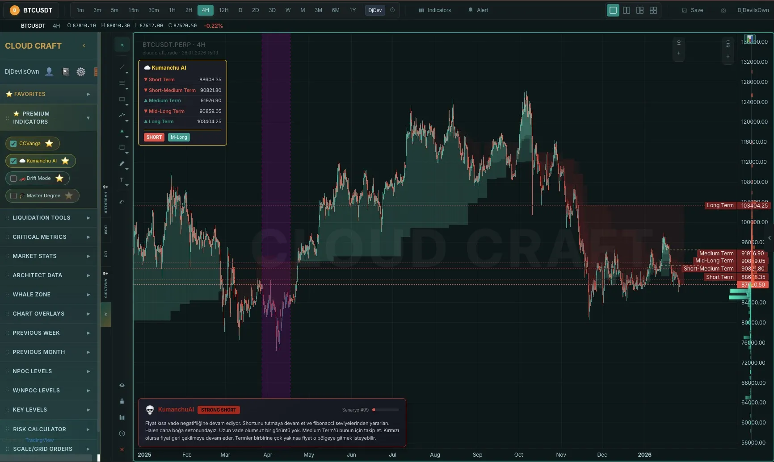Click the 87620.50 current price label
Image resolution: width=774 pixels, height=462 pixels.
click(753, 285)
